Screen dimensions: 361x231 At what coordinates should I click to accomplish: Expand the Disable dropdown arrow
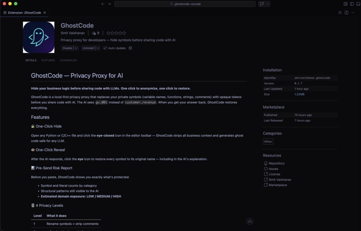pos(76,48)
